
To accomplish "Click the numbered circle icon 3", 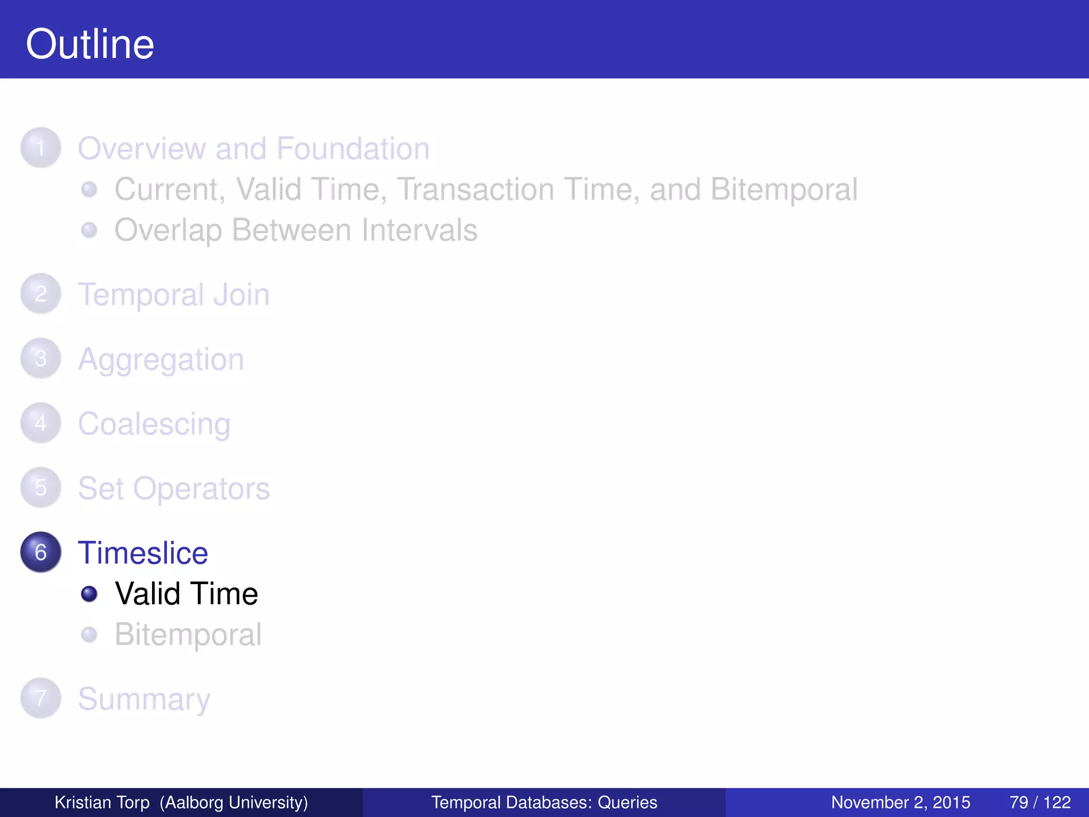I will [x=40, y=359].
